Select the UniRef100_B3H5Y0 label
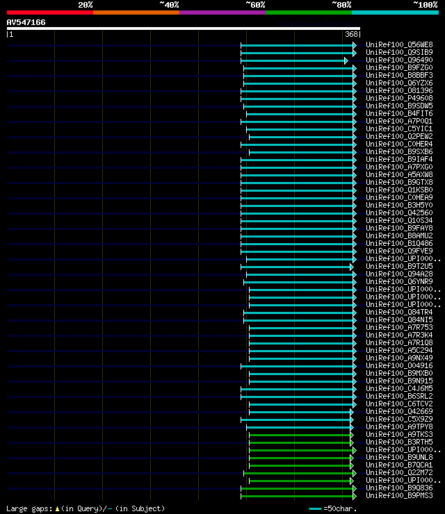 [x=399, y=205]
